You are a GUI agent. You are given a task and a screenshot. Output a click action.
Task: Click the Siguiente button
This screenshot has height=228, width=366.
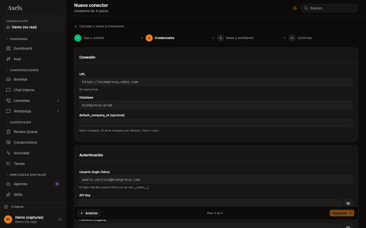tap(342, 213)
